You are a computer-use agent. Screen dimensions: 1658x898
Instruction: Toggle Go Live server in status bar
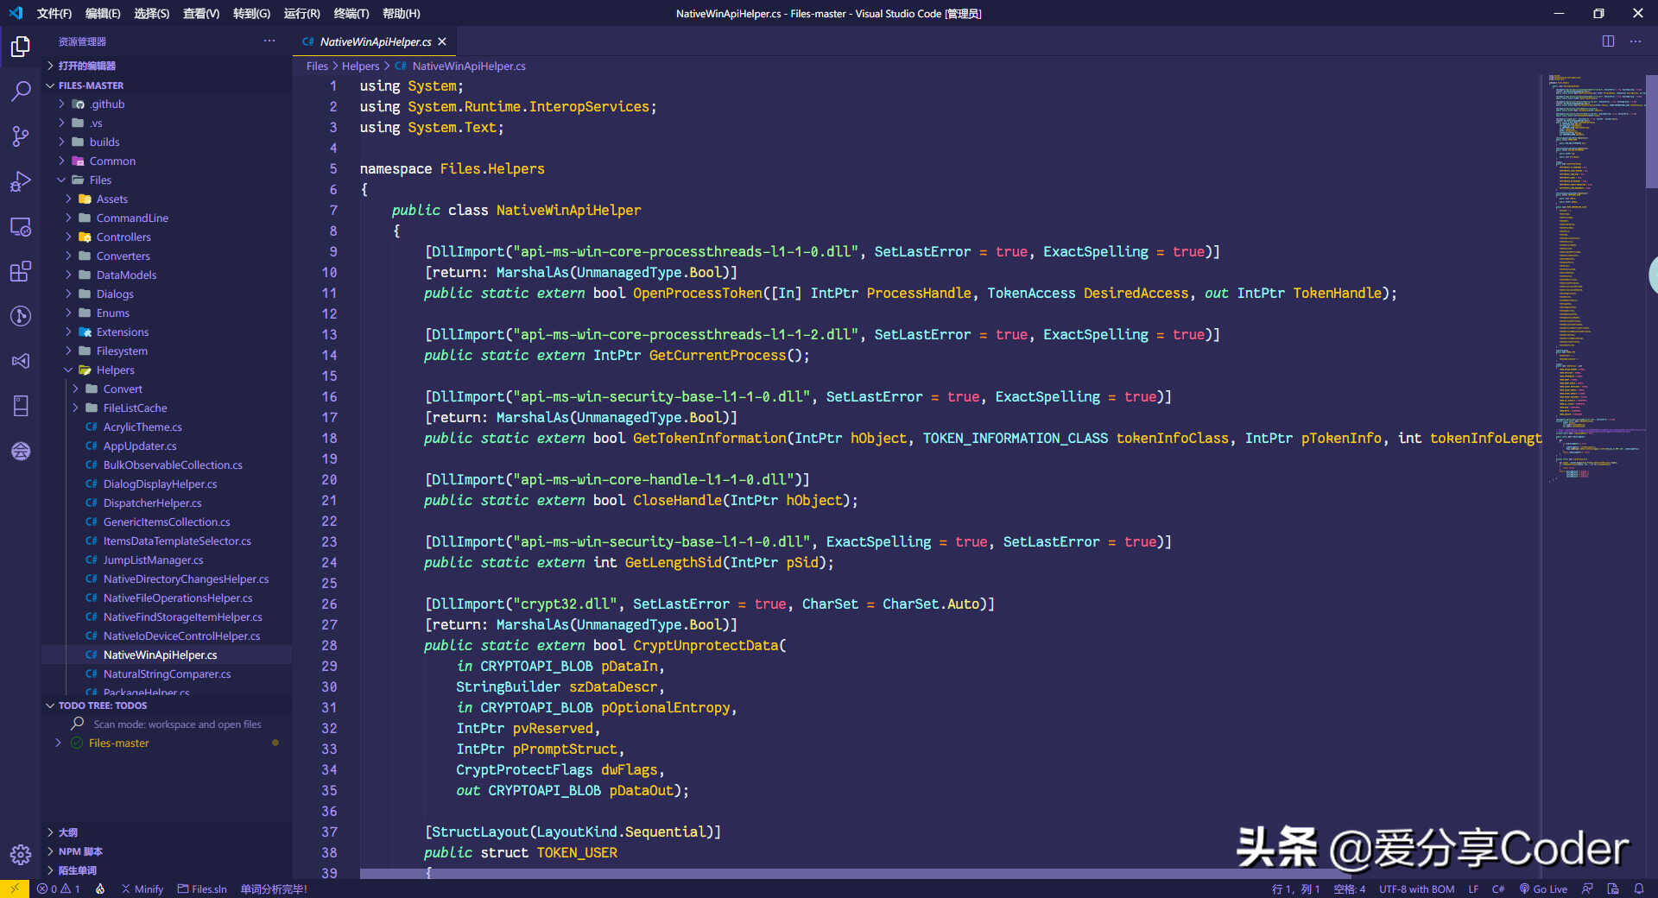(x=1543, y=889)
